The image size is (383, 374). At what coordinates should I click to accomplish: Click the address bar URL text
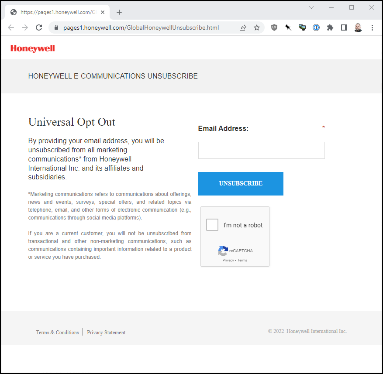coord(141,27)
